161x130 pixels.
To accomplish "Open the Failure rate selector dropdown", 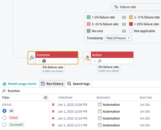I will coord(137,7).
